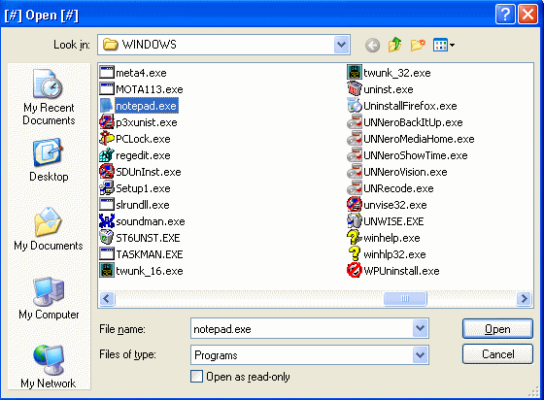The image size is (544, 400).
Task: Select the p3xunist.exe file icon
Action: (x=107, y=122)
